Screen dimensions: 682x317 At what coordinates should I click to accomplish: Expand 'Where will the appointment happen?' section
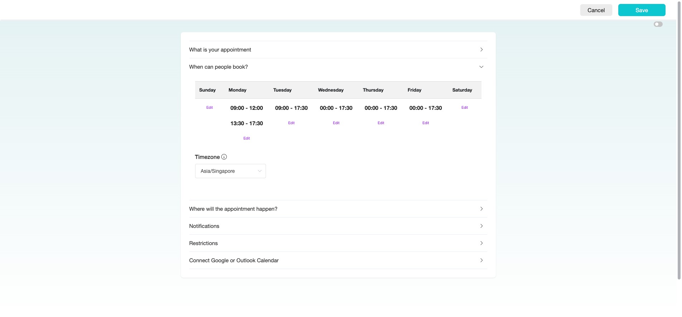(x=338, y=209)
